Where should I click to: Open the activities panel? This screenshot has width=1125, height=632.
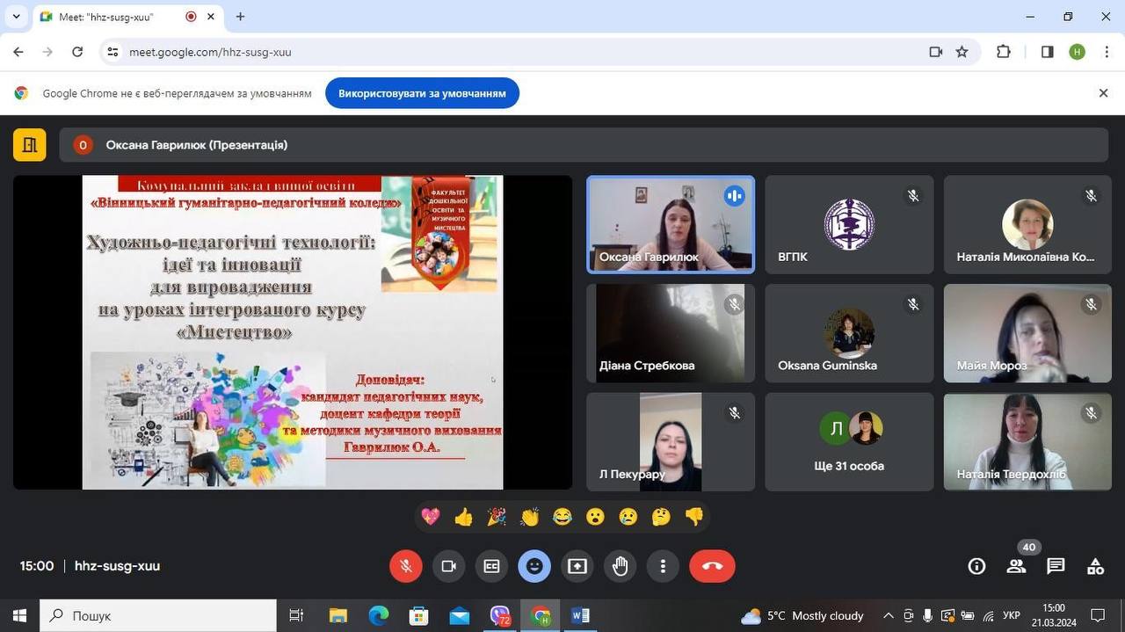click(1095, 566)
